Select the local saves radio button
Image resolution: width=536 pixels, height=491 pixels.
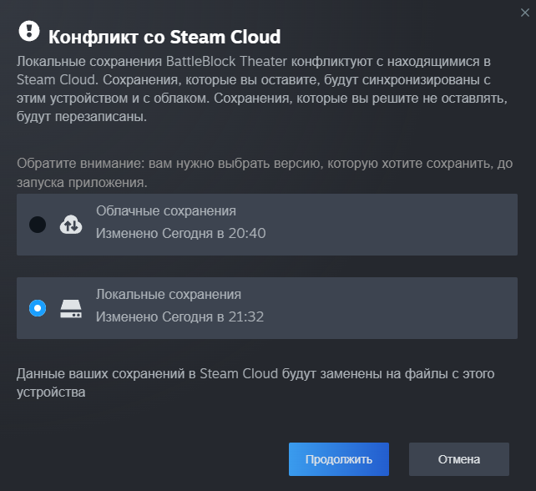click(x=38, y=308)
